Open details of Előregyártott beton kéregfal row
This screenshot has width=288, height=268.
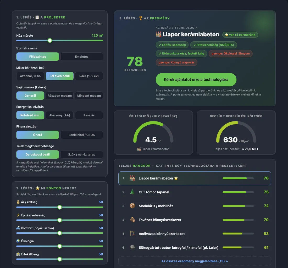(x=195, y=247)
